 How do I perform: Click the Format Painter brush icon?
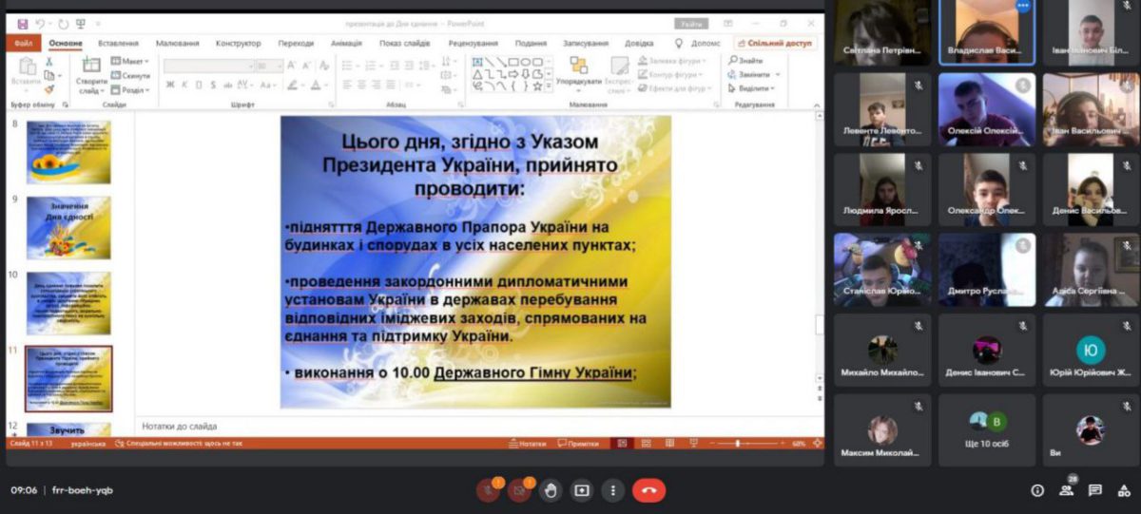pyautogui.click(x=48, y=88)
